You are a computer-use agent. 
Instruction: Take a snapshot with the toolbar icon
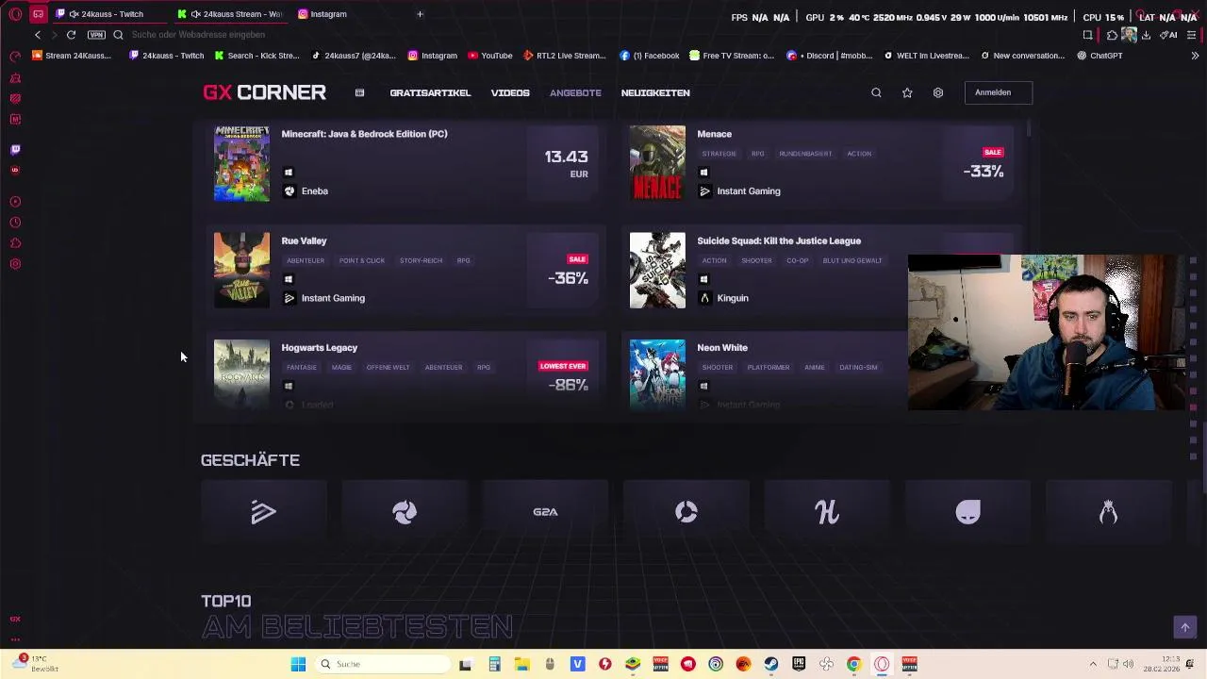coord(1087,35)
